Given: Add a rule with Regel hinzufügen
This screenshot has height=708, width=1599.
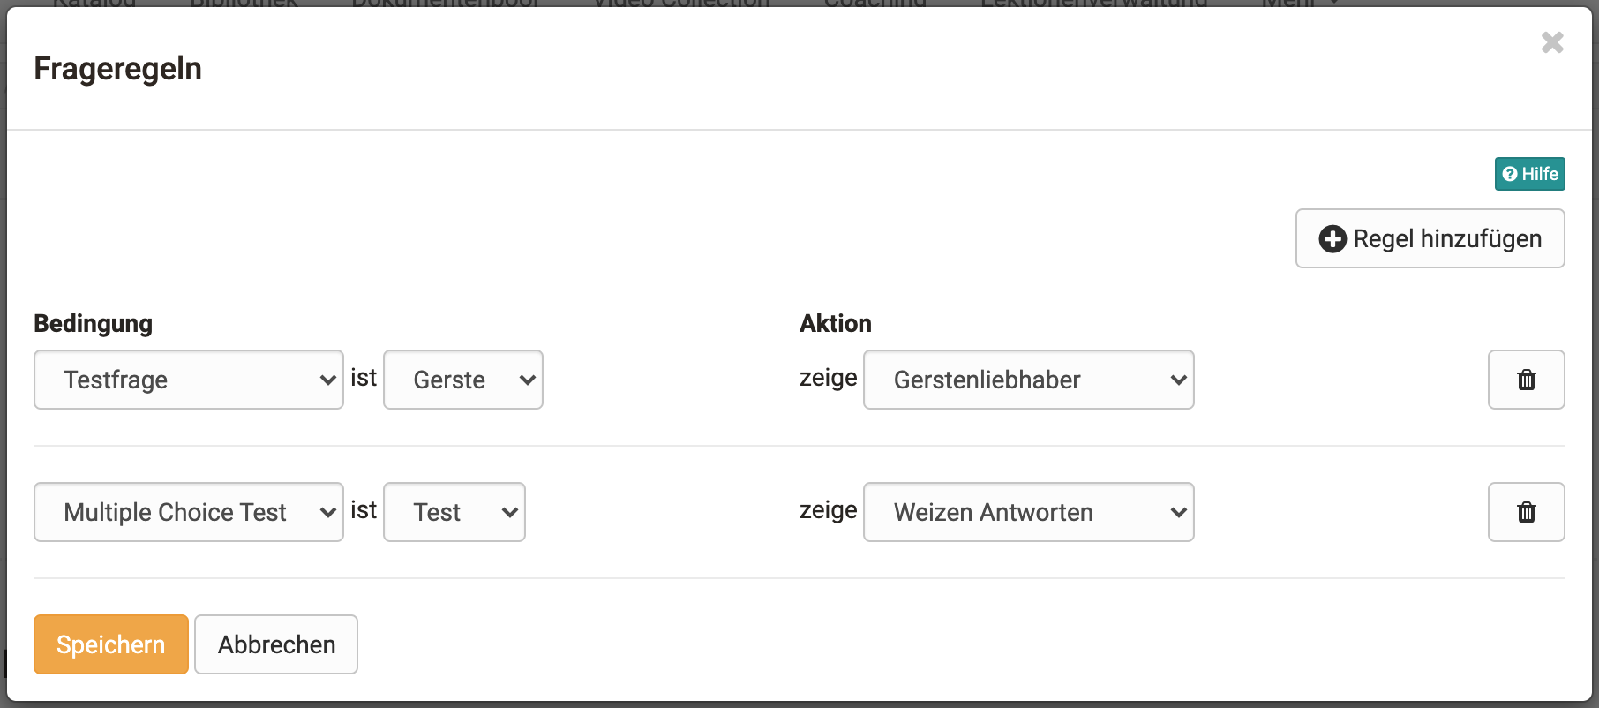Looking at the screenshot, I should [x=1430, y=238].
